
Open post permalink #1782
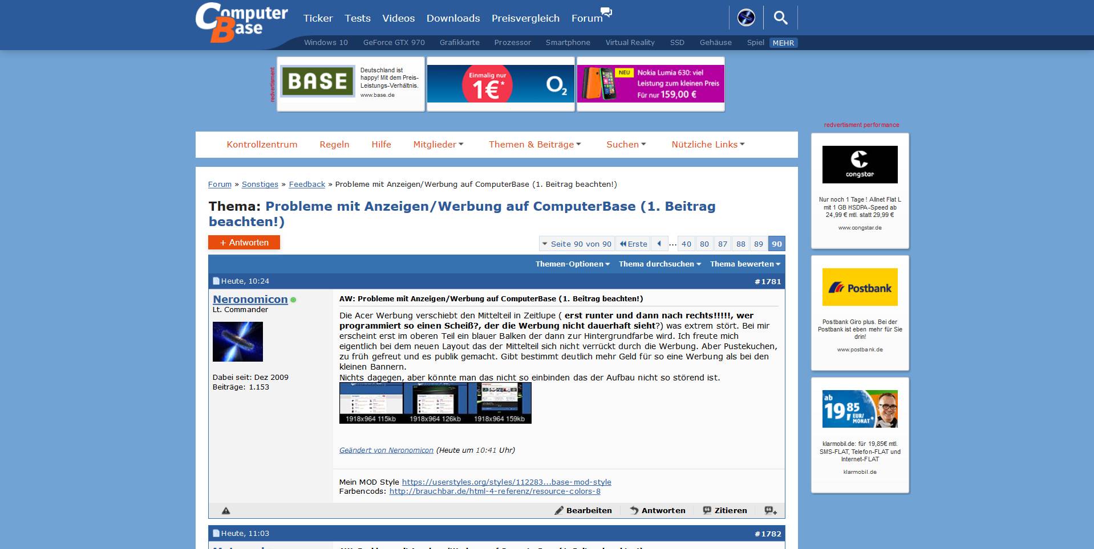(768, 534)
